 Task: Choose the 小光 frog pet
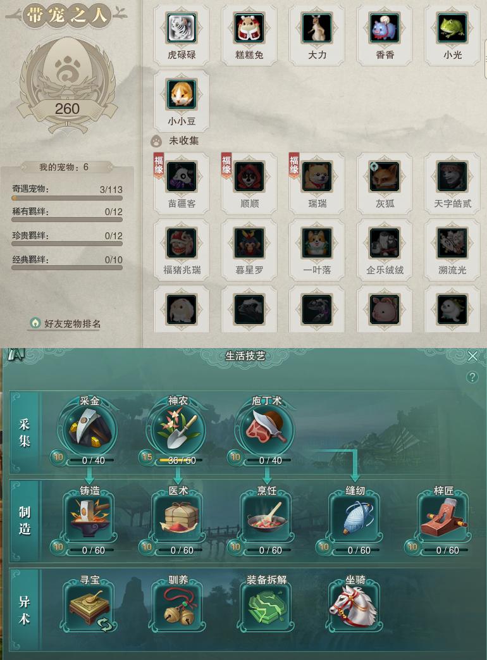452,28
